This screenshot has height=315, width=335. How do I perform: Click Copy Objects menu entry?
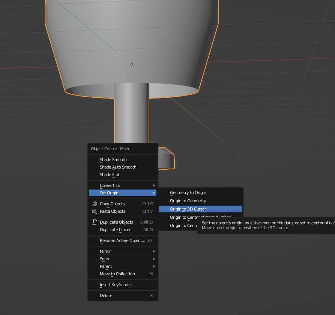pyautogui.click(x=123, y=204)
